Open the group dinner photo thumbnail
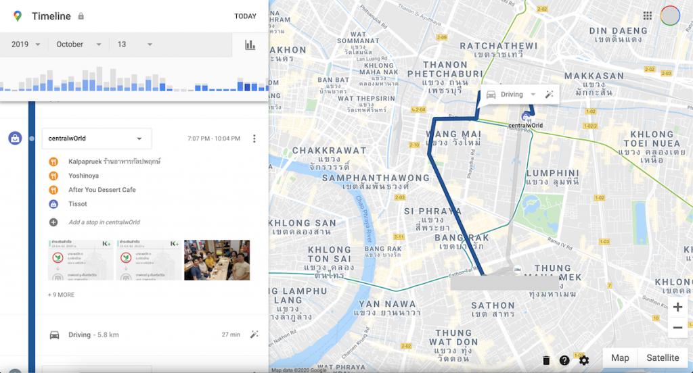 [x=217, y=260]
